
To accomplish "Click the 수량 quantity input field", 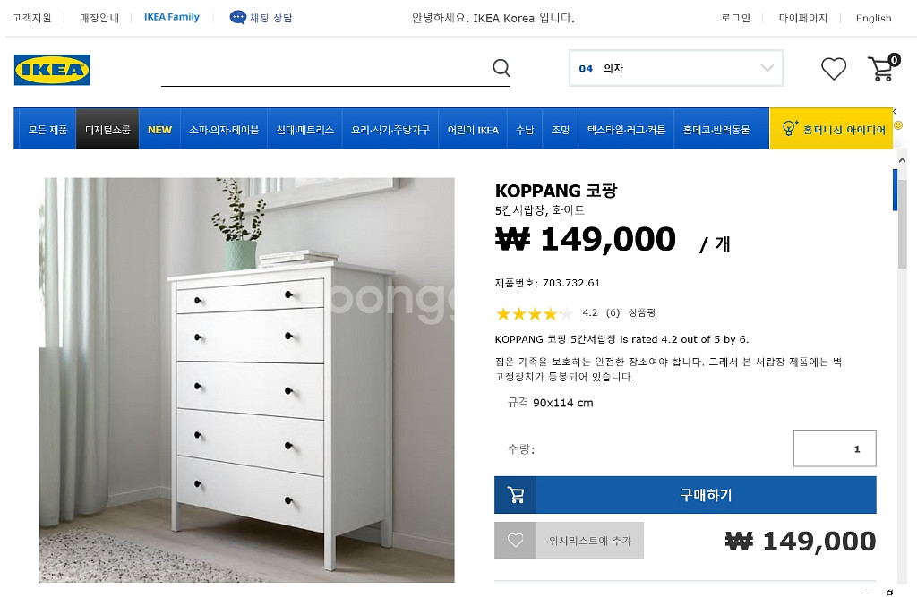I will [x=835, y=448].
